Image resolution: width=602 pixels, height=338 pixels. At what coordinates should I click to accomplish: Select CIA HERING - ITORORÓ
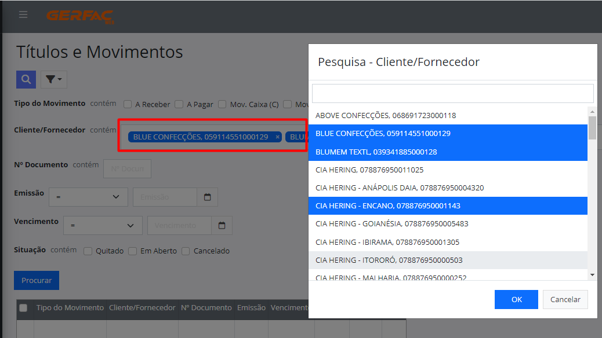[448, 260]
